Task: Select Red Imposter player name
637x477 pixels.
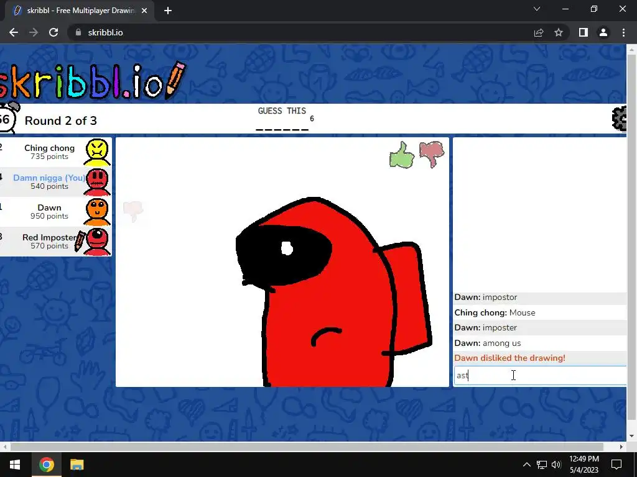Action: [x=49, y=237]
